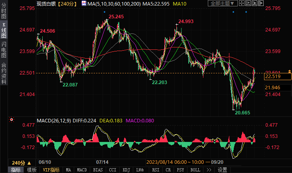This screenshot has height=173, width=292.
Task: Open the 设置 settings button
Action: click(x=222, y=170)
